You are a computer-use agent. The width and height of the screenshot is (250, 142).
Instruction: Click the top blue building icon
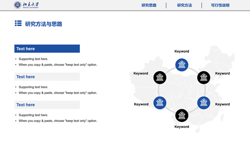182,65
